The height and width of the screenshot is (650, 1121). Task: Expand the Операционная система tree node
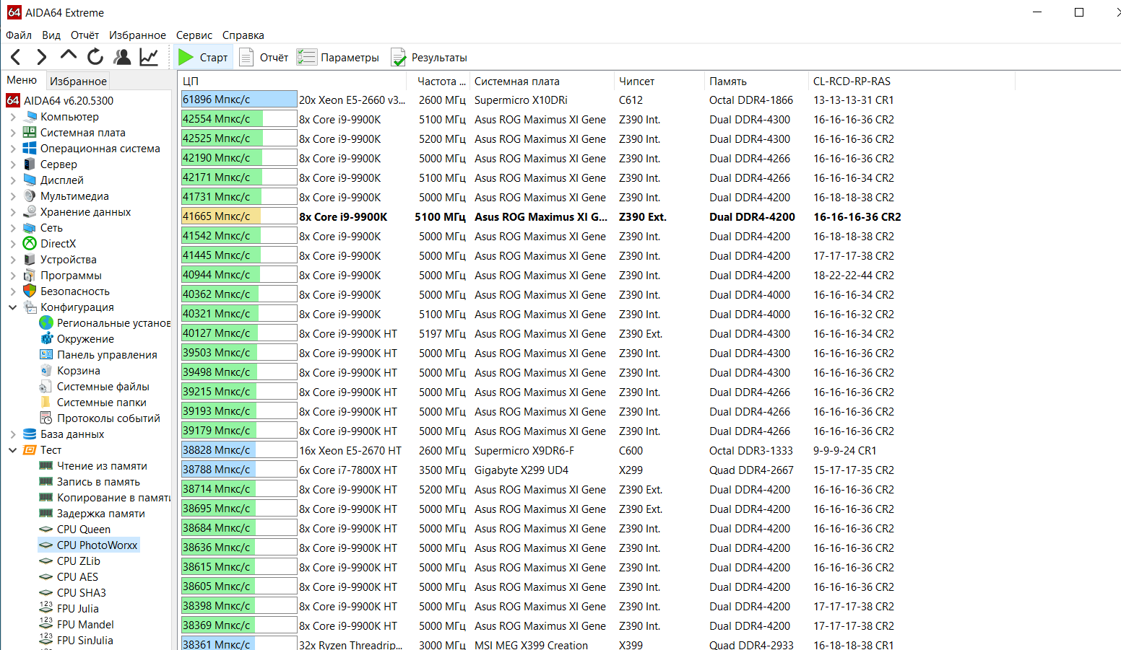coord(13,149)
